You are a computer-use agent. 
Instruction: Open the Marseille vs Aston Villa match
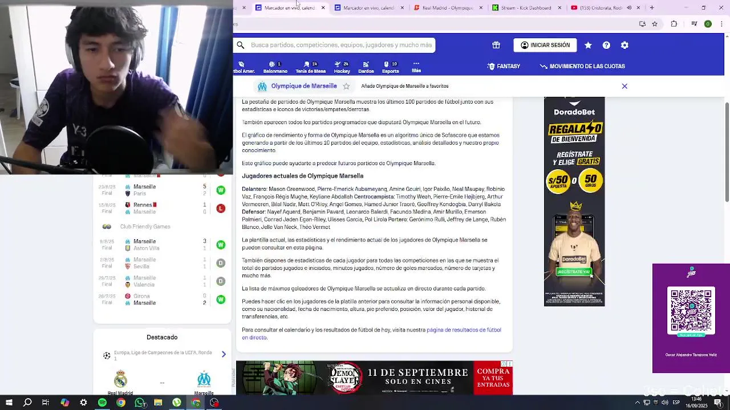(162, 245)
